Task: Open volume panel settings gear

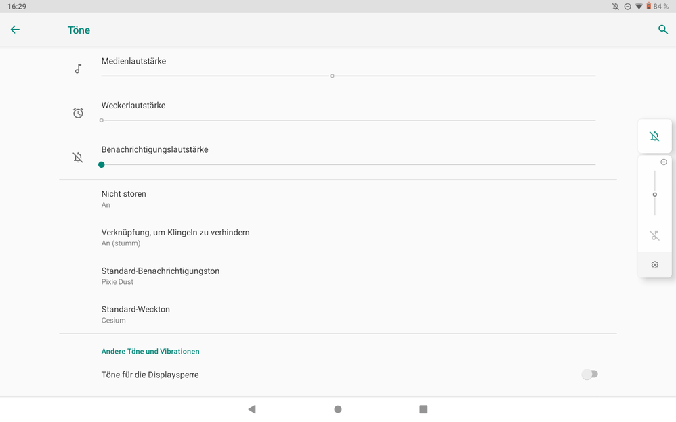Action: (654, 265)
